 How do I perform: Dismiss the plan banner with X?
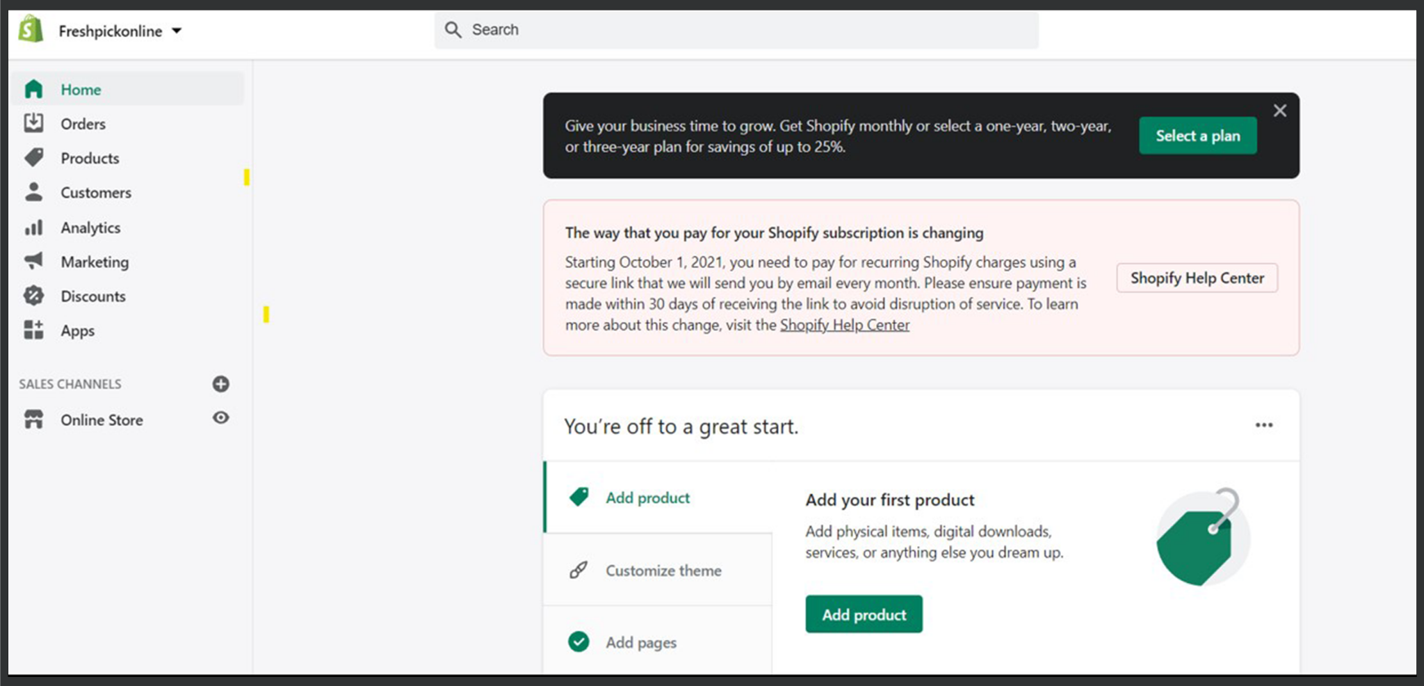[x=1279, y=111]
